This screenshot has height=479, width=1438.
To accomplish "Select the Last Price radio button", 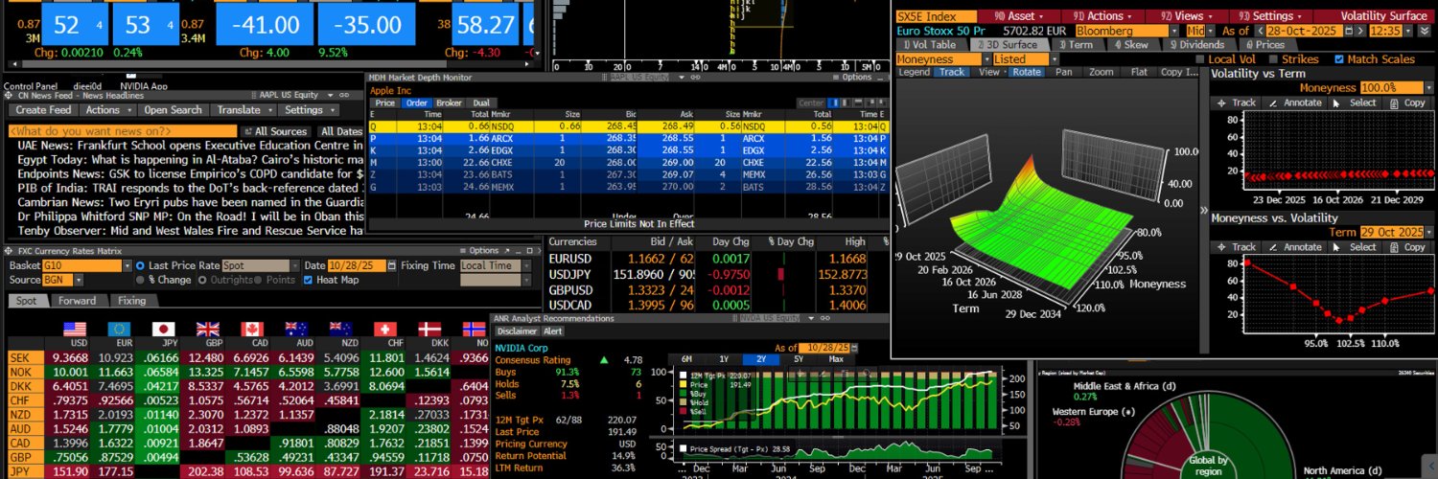I will 141,265.
